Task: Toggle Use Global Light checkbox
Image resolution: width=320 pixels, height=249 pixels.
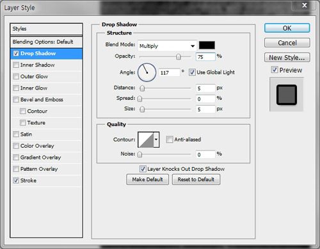Action: [x=192, y=72]
